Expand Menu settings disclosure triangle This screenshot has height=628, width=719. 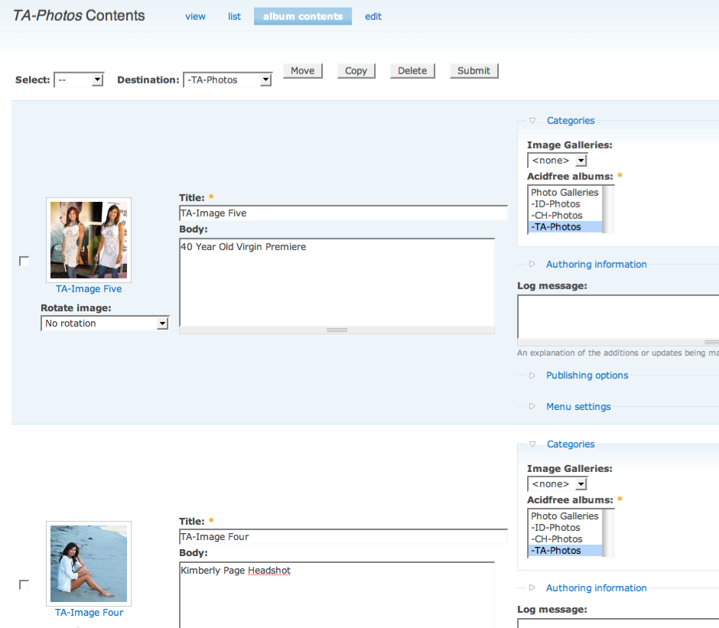[532, 406]
